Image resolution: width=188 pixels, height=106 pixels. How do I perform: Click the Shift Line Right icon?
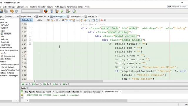(97, 20)
